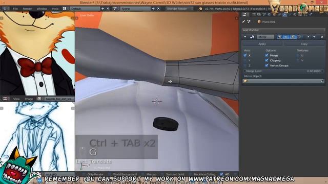Screen dimensions: 328x184
Task: Enable the Y axis checkbox
Action: tap(245, 60)
